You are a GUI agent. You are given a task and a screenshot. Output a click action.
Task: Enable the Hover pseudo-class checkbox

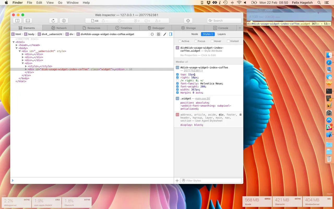[x=212, y=41]
